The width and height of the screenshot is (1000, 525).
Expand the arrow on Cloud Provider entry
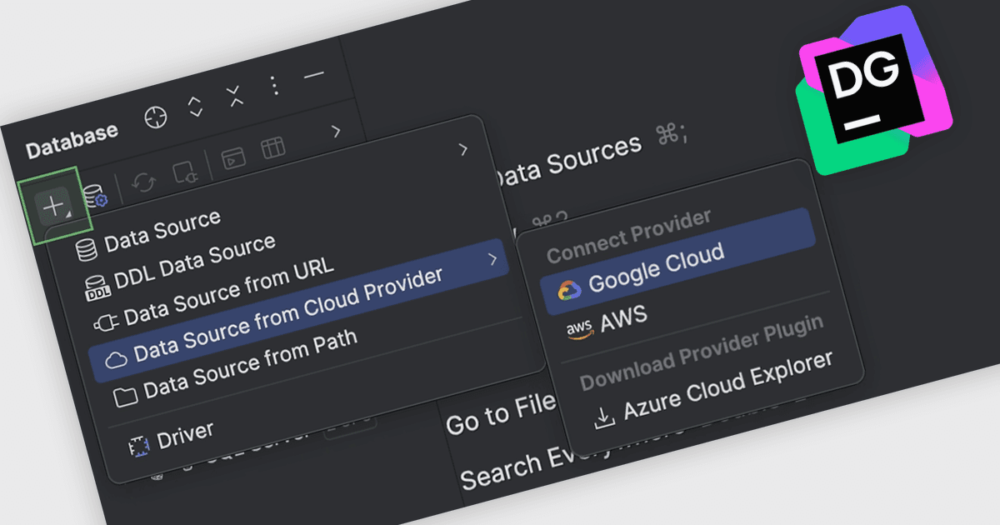(x=493, y=259)
